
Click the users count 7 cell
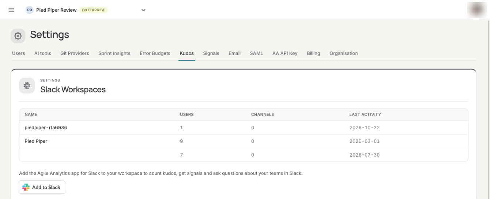point(181,155)
